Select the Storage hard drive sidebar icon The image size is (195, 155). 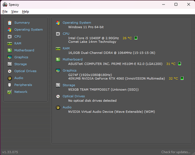pyautogui.click(x=10, y=64)
